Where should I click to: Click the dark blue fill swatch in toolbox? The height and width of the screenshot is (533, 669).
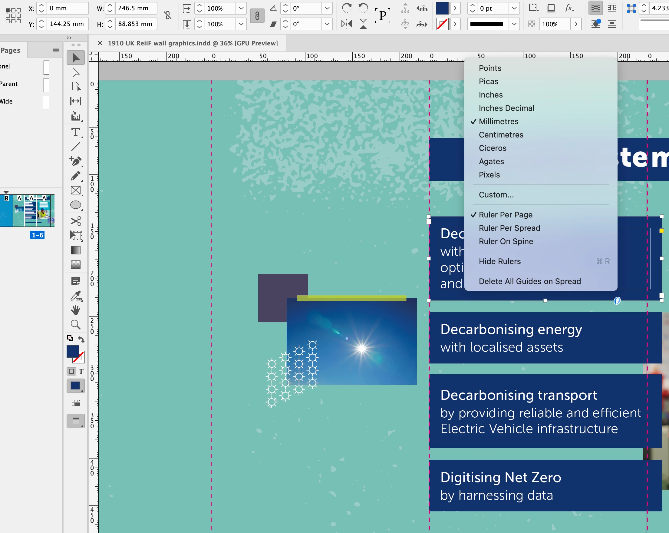click(73, 352)
